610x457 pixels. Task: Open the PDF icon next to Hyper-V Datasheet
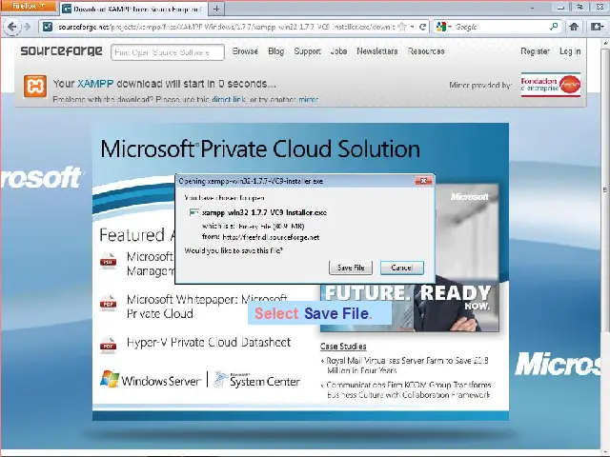pos(108,345)
